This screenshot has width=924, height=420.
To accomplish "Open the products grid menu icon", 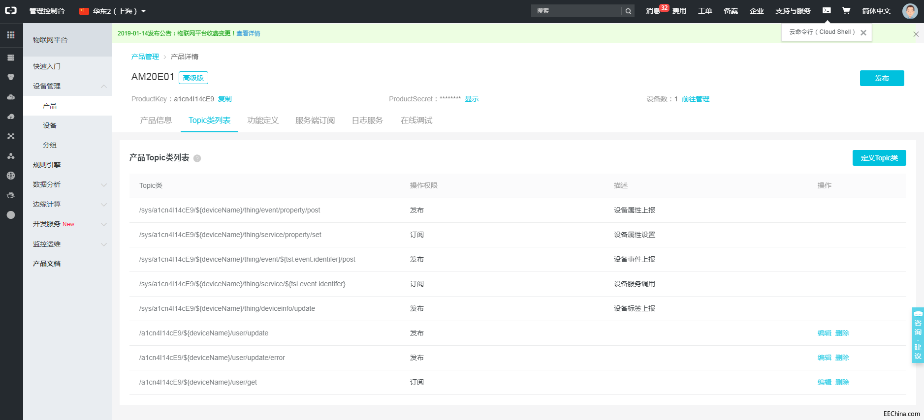I will 11,35.
